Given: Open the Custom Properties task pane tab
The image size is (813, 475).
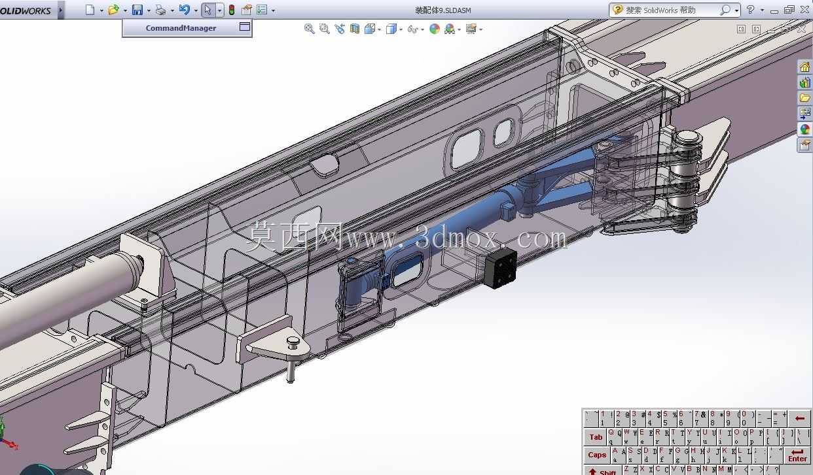Looking at the screenshot, I should coord(805,145).
